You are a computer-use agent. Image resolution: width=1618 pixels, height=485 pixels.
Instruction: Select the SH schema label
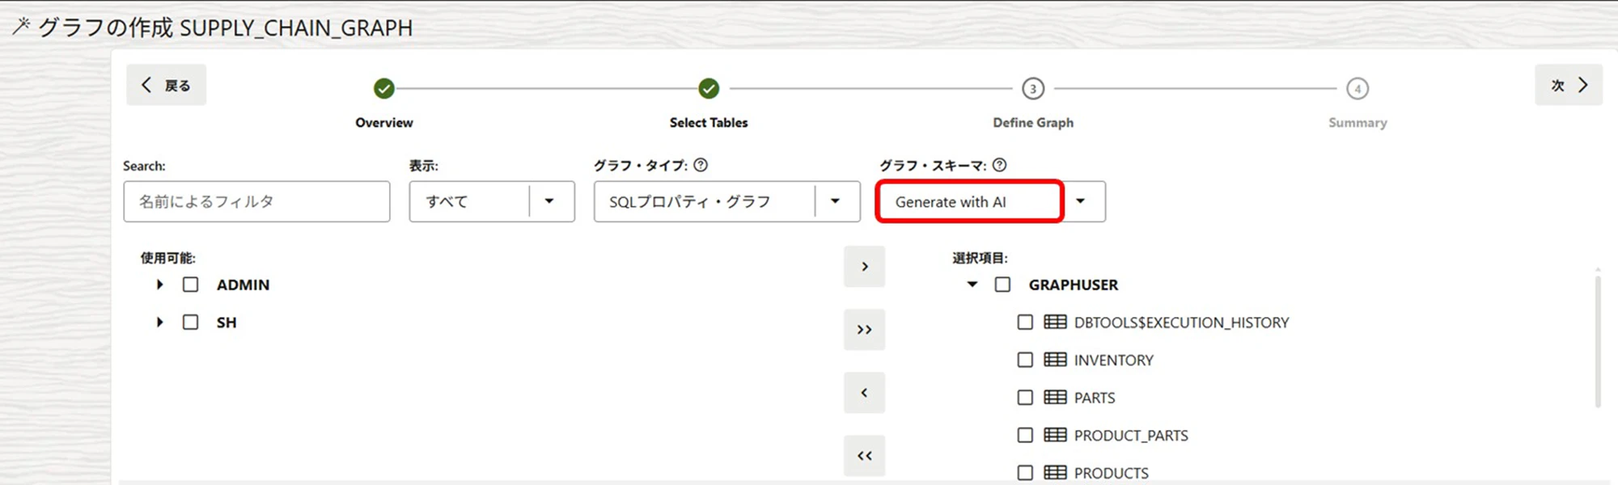pos(227,322)
